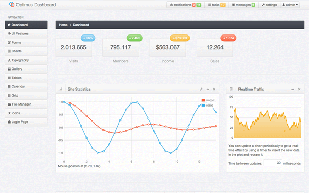Open settings from the top bar
The width and height of the screenshot is (309, 193).
[269, 5]
